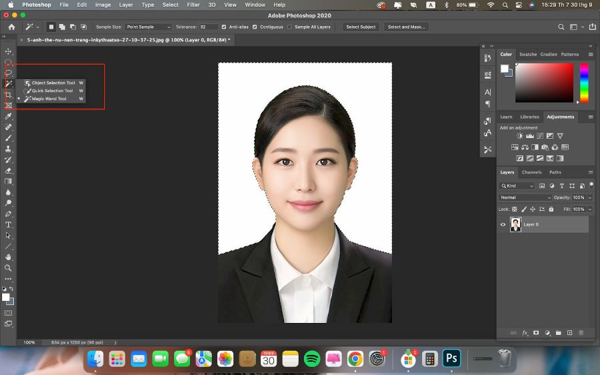Image resolution: width=600 pixels, height=375 pixels.
Task: Select the Hand tool
Action: [x=8, y=257]
